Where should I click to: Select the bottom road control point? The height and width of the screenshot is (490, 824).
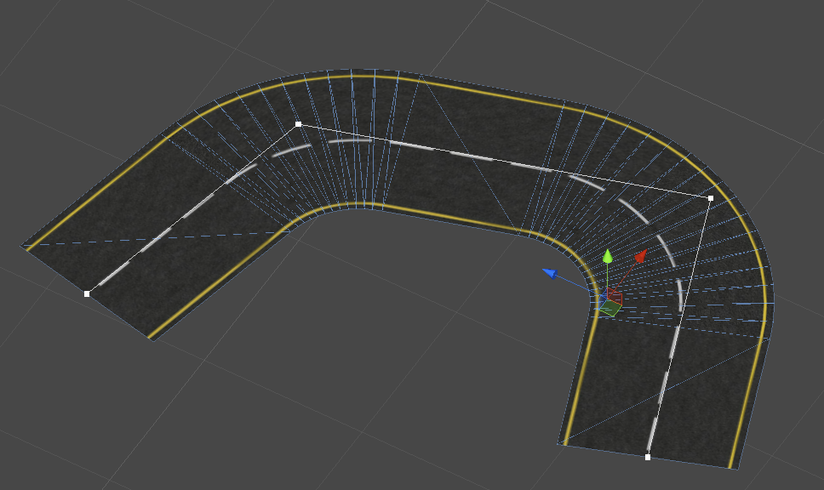[648, 456]
